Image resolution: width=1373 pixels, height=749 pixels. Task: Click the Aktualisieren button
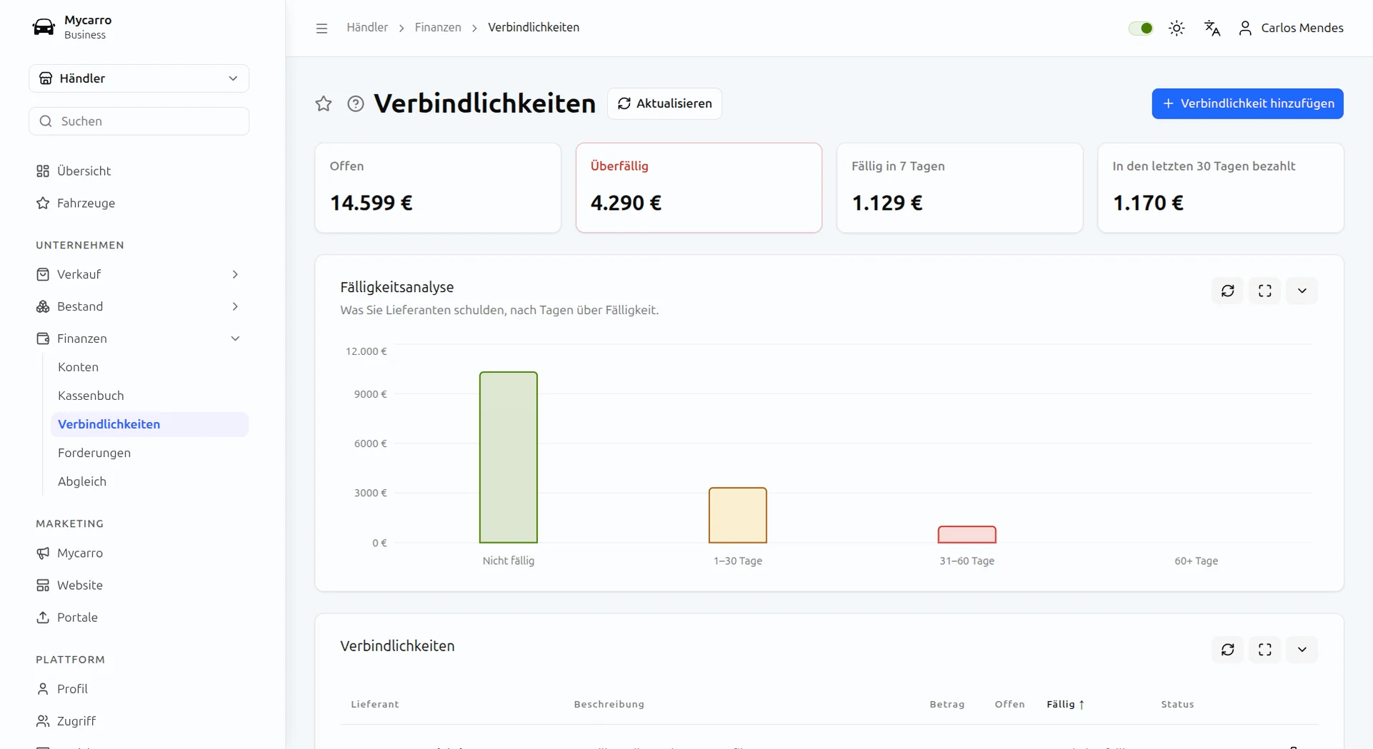pos(664,104)
